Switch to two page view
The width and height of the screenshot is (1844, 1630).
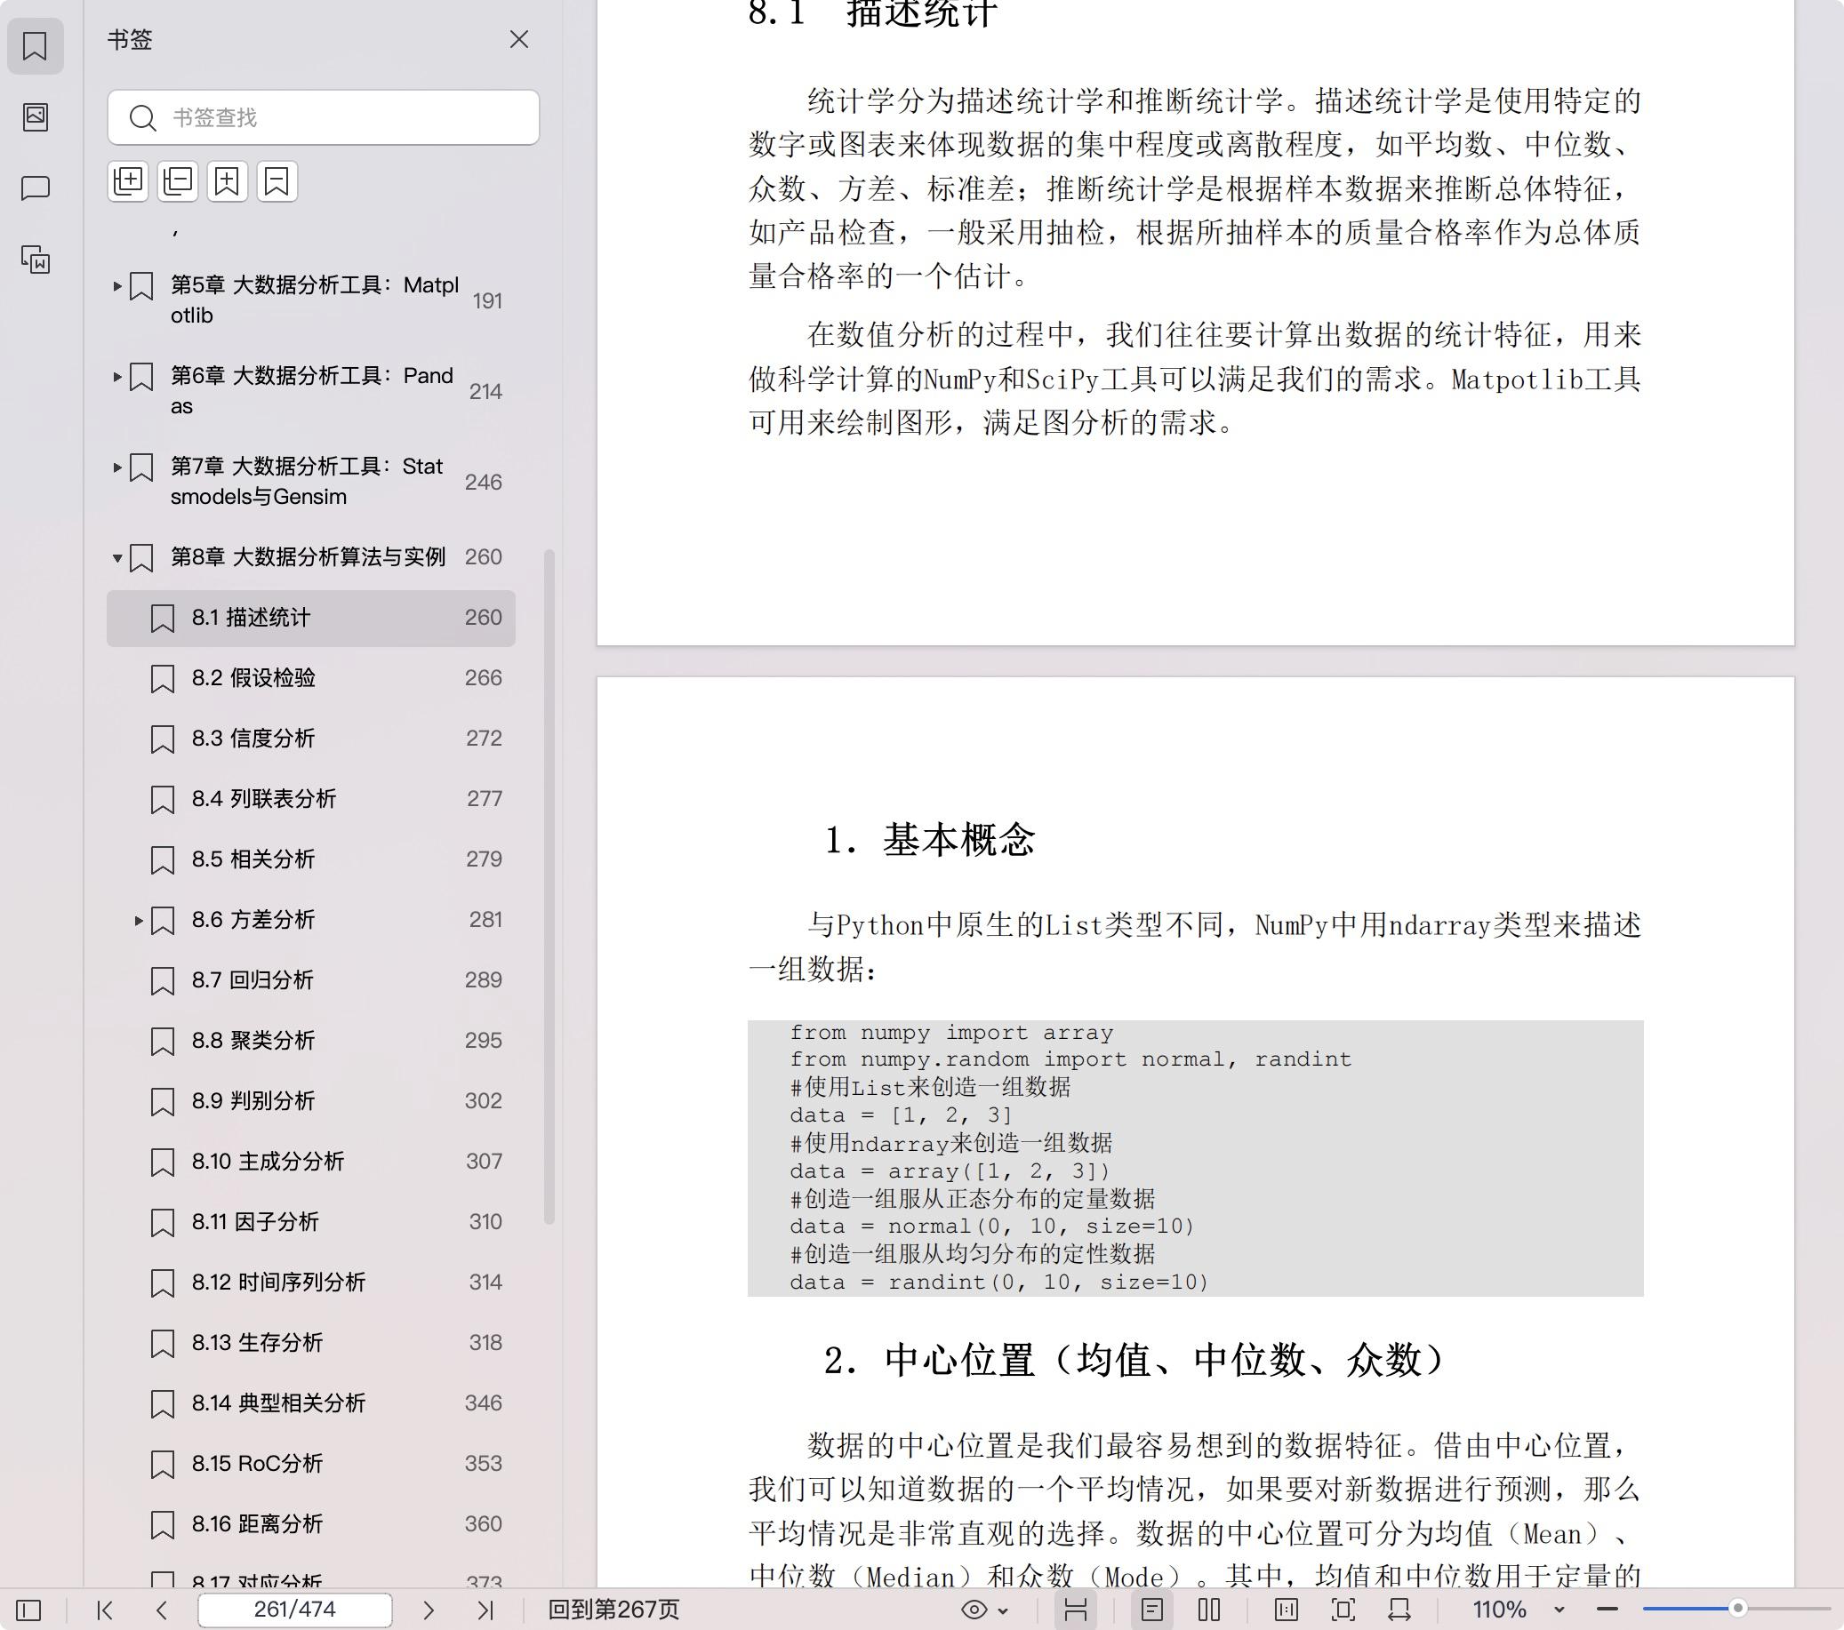pos(1210,1610)
